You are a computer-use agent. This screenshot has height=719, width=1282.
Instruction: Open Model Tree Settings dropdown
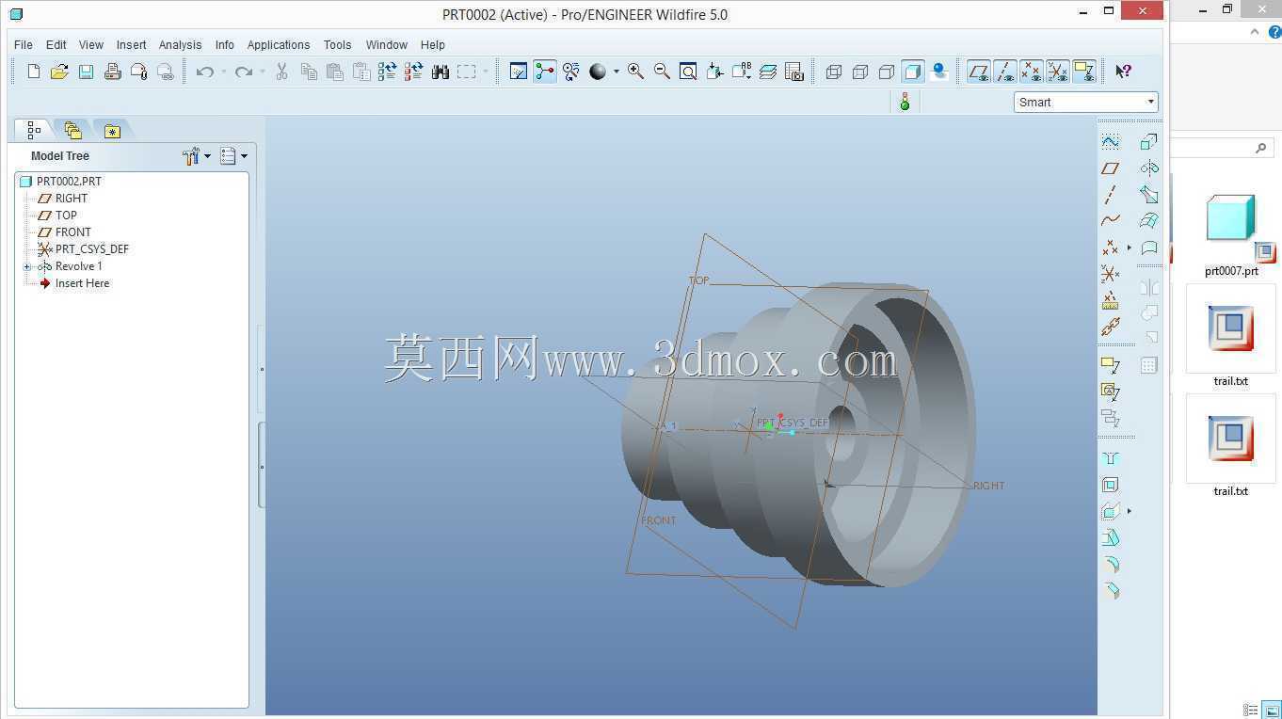pyautogui.click(x=197, y=156)
